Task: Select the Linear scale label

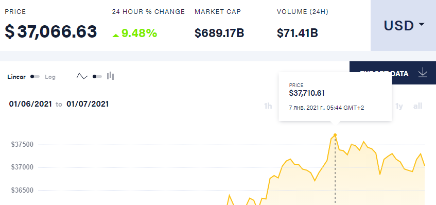Action: pyautogui.click(x=16, y=77)
